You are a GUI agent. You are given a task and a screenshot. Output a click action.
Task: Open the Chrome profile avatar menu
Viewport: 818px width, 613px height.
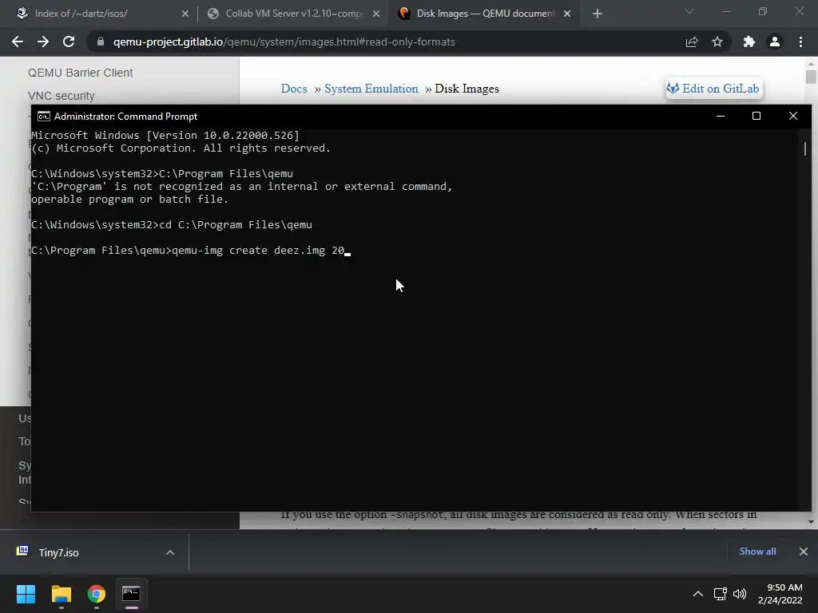click(x=775, y=42)
